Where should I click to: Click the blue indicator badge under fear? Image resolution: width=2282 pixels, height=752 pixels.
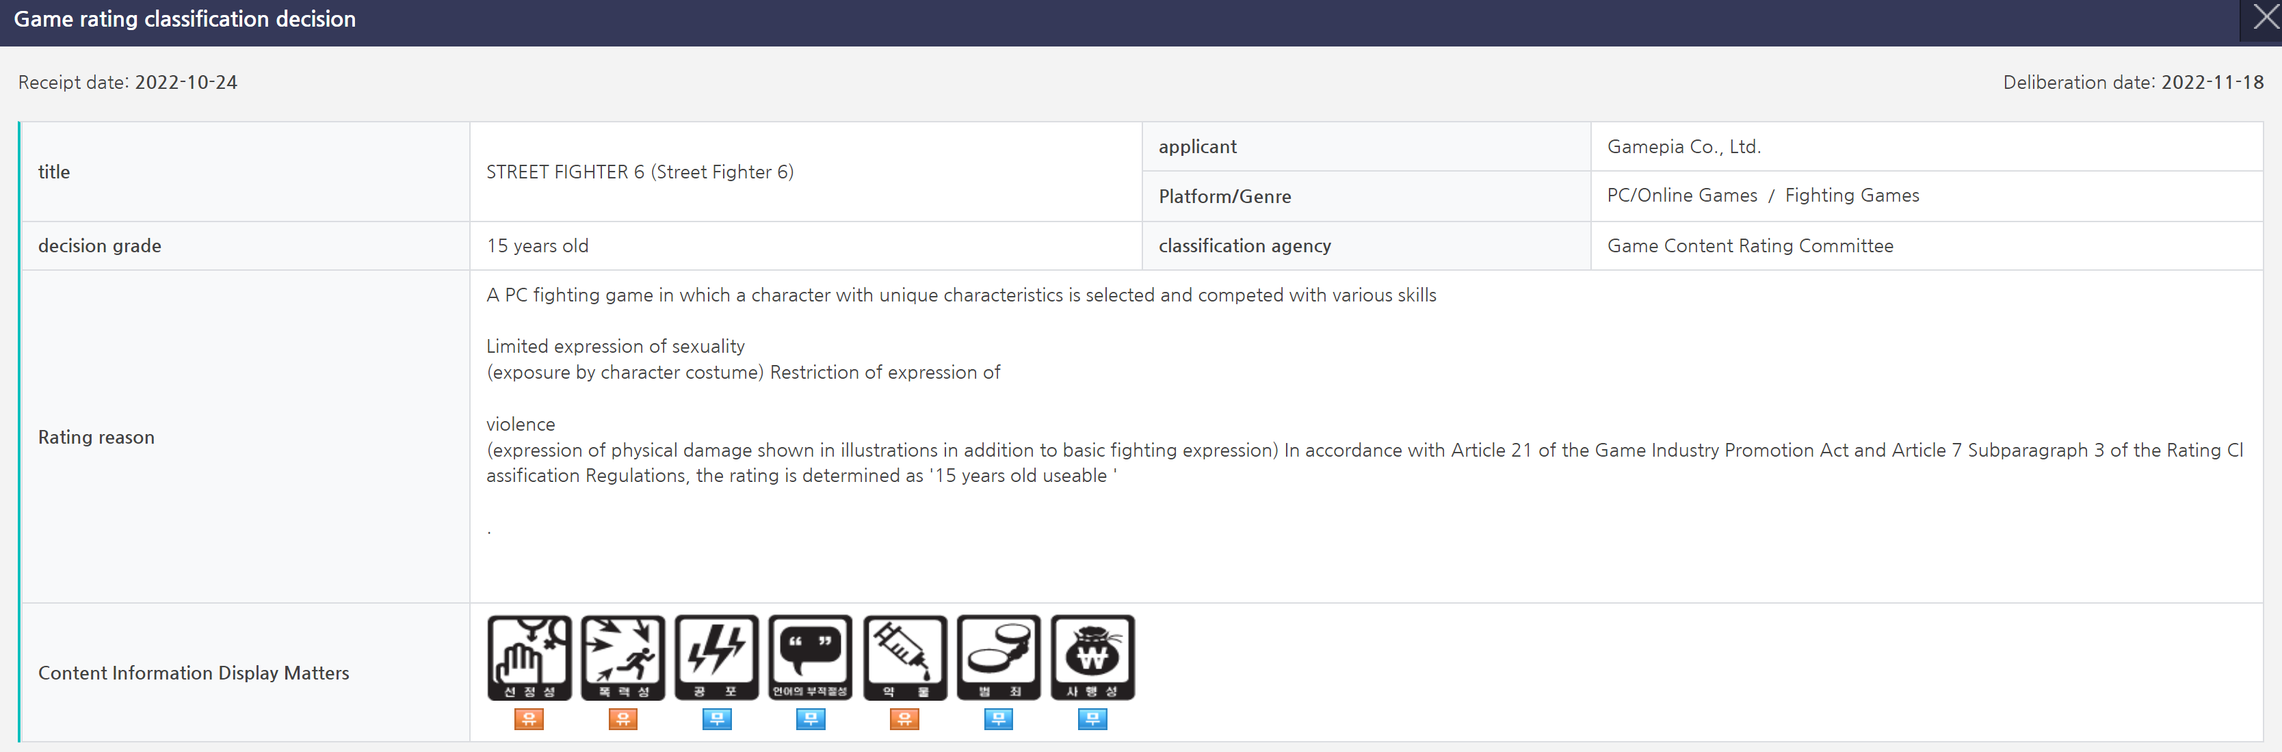717,719
